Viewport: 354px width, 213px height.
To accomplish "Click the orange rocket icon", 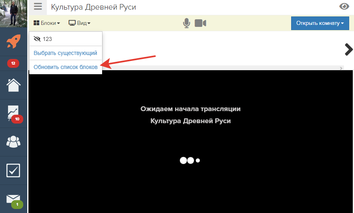I will point(14,41).
